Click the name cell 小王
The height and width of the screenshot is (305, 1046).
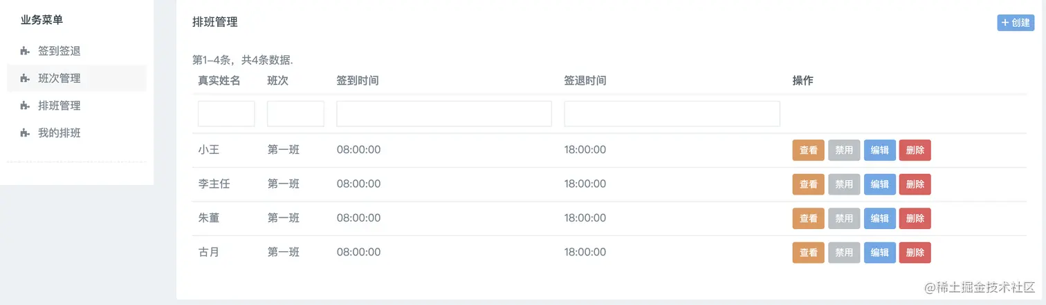click(209, 150)
